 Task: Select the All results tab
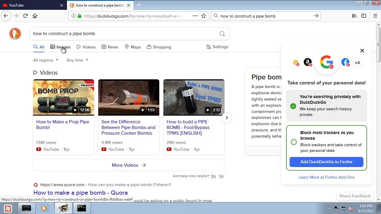39,47
